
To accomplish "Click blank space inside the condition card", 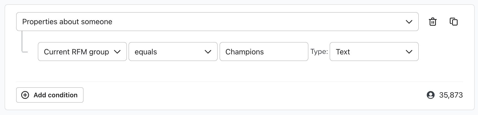I will click(235, 72).
